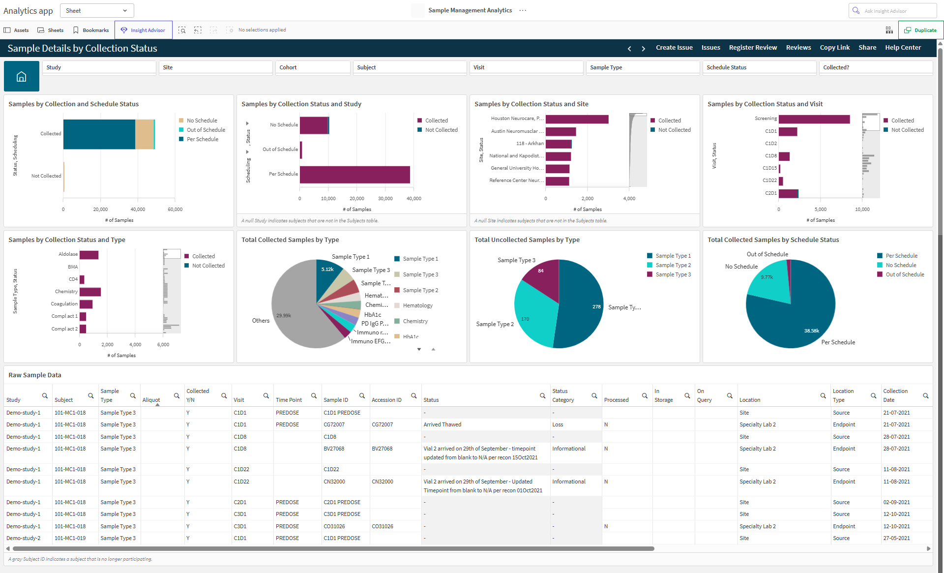The image size is (944, 573).
Task: Click step forward selection icon
Action: click(x=213, y=30)
